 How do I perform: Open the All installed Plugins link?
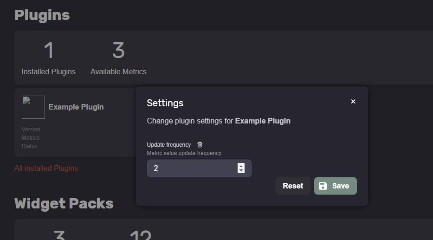pyautogui.click(x=46, y=168)
